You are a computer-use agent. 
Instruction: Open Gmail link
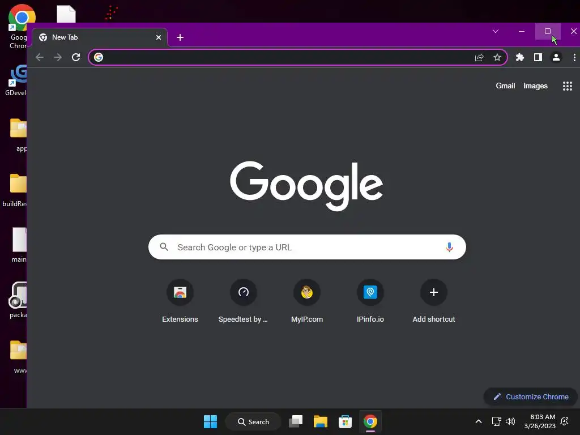505,86
